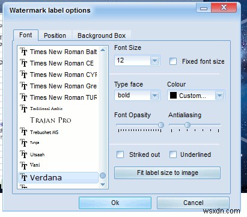Image resolution: width=247 pixels, height=217 pixels.
Task: Open Font Size dropdown arrow
Action: coord(154,60)
